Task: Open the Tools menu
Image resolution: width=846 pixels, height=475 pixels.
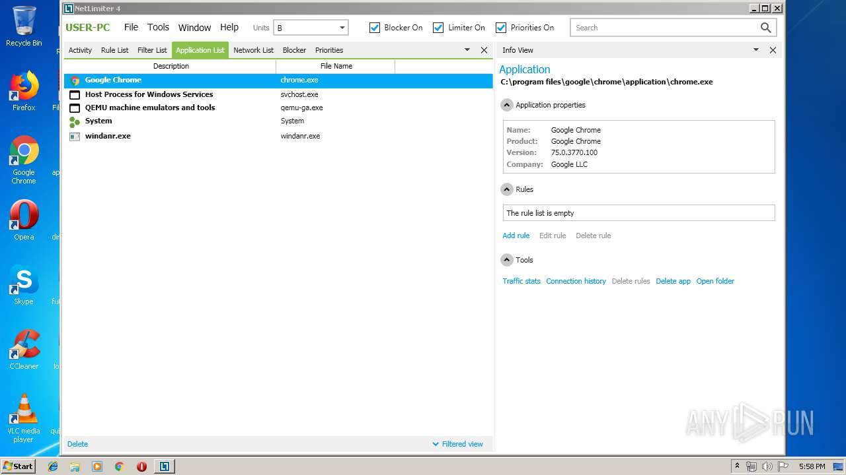Action: pos(158,27)
